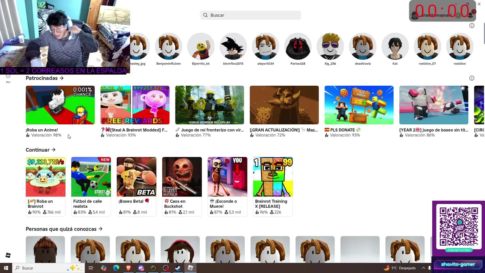
Task: Open Steam from the taskbar
Action: [x=178, y=268]
